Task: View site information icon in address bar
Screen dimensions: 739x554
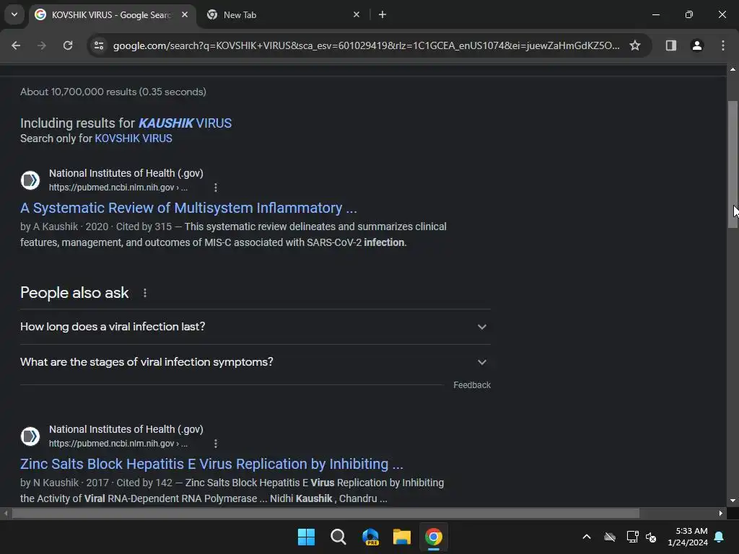Action: [x=98, y=45]
